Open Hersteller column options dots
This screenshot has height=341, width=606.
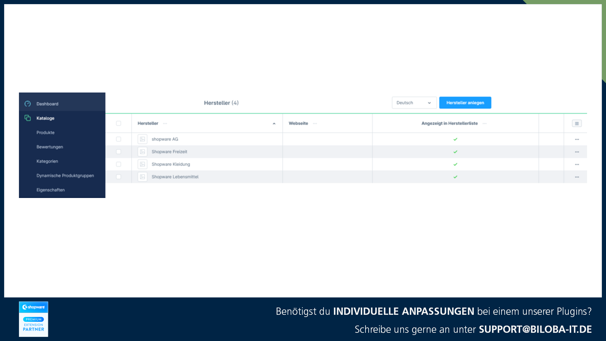point(165,123)
